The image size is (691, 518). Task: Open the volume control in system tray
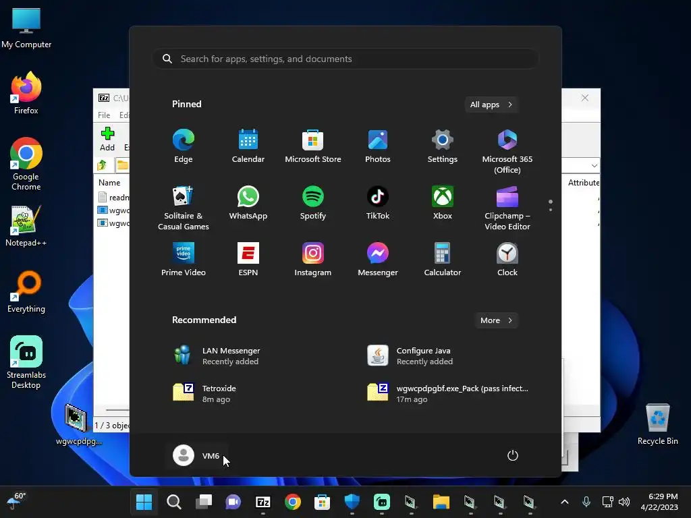(x=624, y=502)
